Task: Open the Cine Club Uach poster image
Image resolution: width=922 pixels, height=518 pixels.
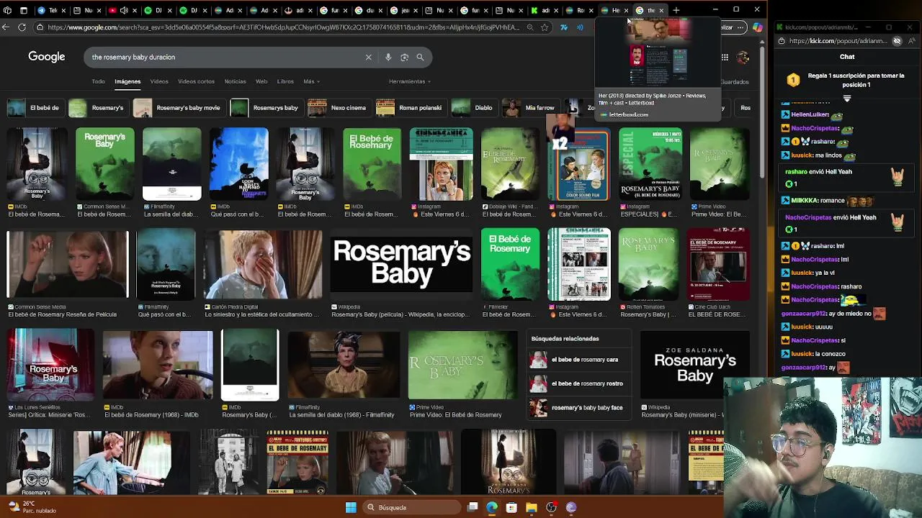Action: click(x=718, y=265)
